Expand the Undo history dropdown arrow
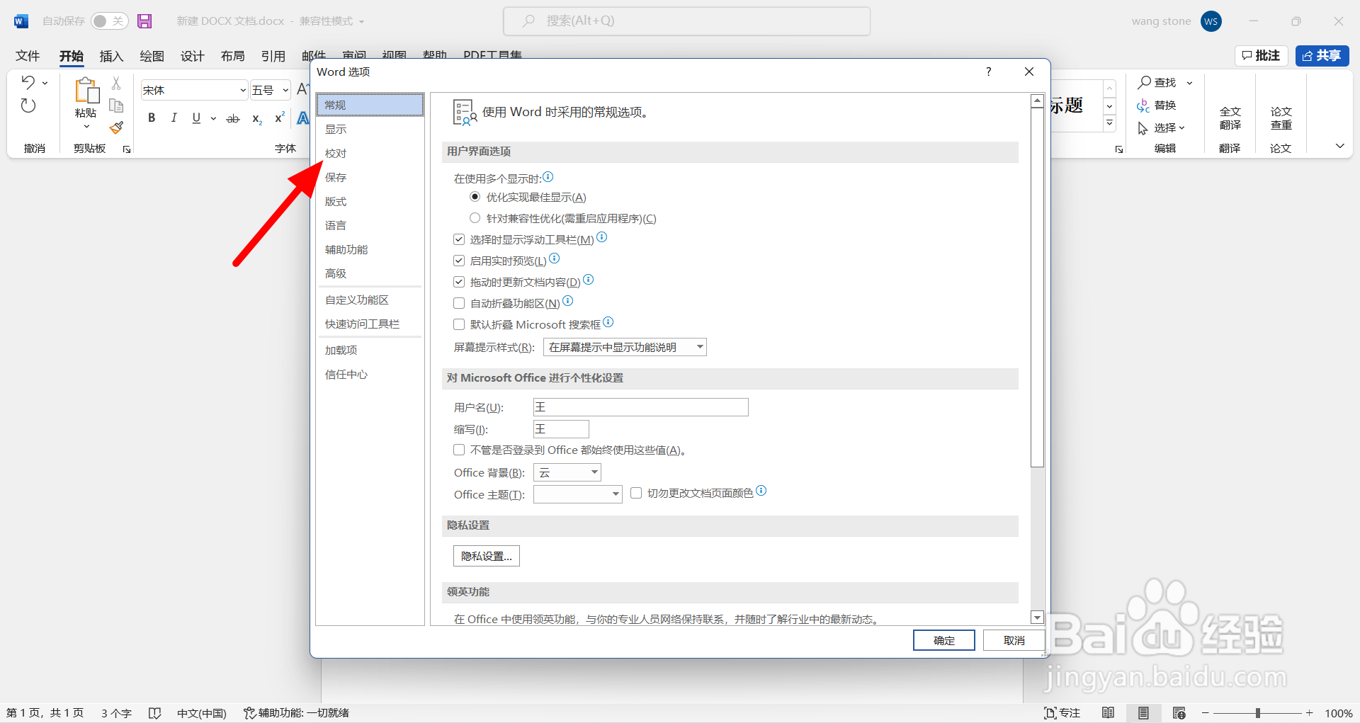 coord(45,83)
